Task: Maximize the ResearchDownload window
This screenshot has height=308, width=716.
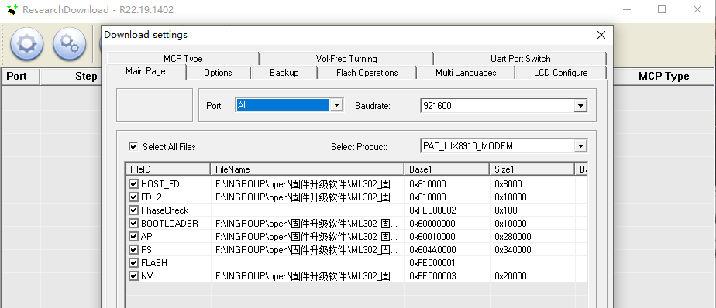Action: 662,9
